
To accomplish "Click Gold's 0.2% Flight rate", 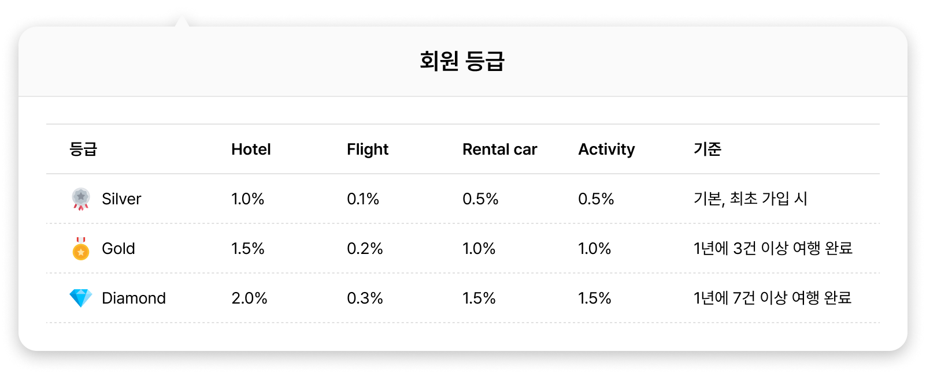I will pyautogui.click(x=365, y=249).
